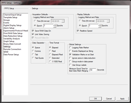Viewport: 131px width, 103px height.
Task: Open Print RAW Data Setup
Action: click(13, 33)
